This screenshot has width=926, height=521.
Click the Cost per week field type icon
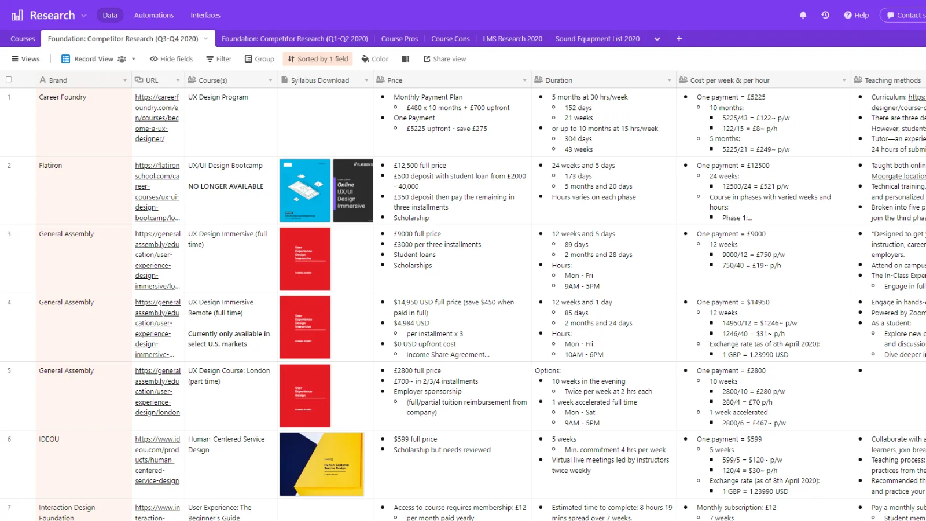(683, 80)
